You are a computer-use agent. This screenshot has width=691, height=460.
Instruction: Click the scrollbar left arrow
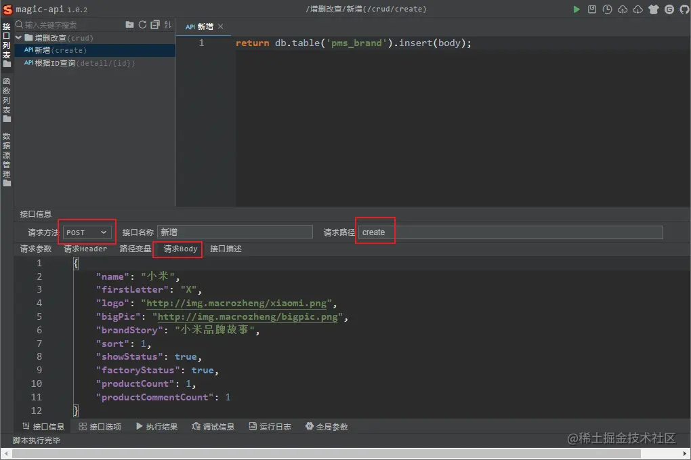(6, 454)
